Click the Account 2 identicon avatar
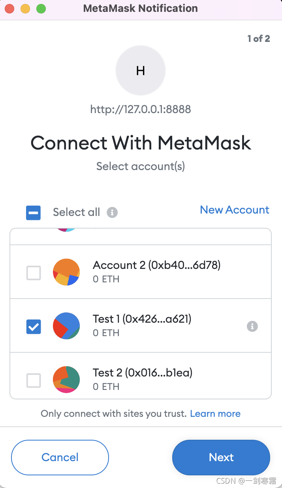 [66, 272]
